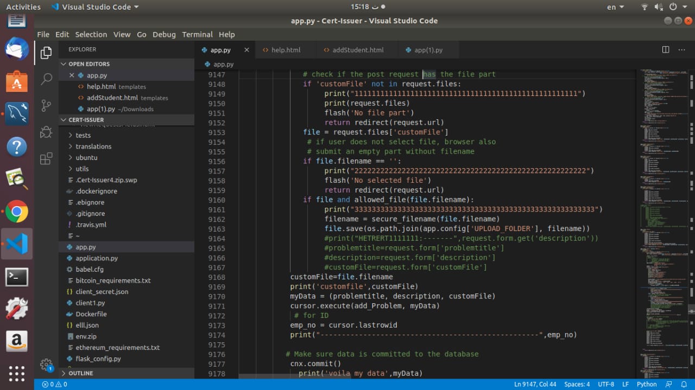
Task: Open the Extensions view
Action: 46,159
